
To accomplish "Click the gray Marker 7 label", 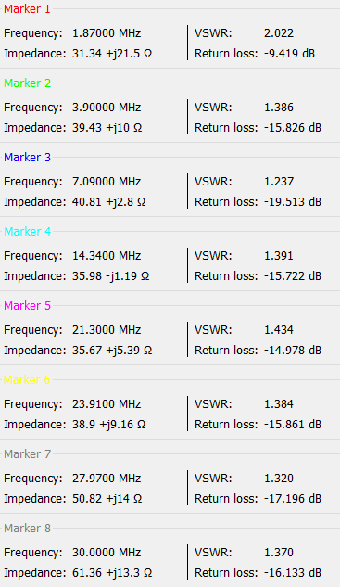I will pos(27,453).
